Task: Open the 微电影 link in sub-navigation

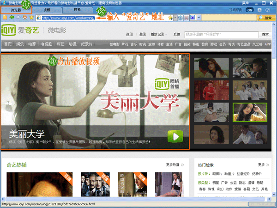Action: pyautogui.click(x=114, y=44)
